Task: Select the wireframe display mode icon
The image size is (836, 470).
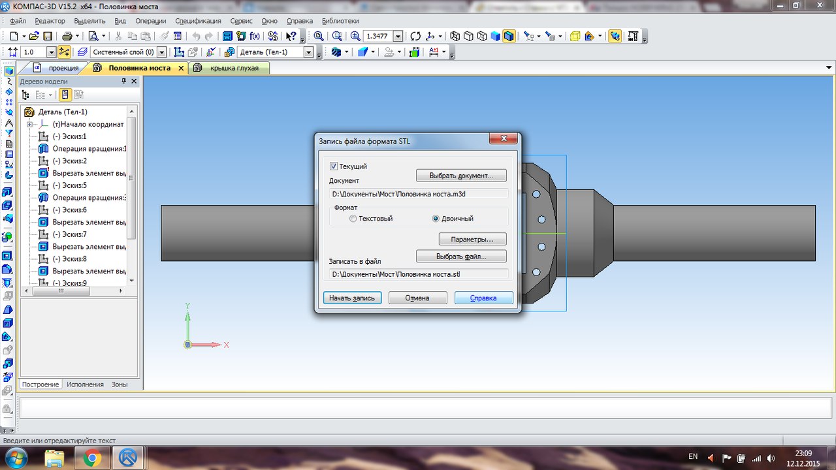Action: 455,37
